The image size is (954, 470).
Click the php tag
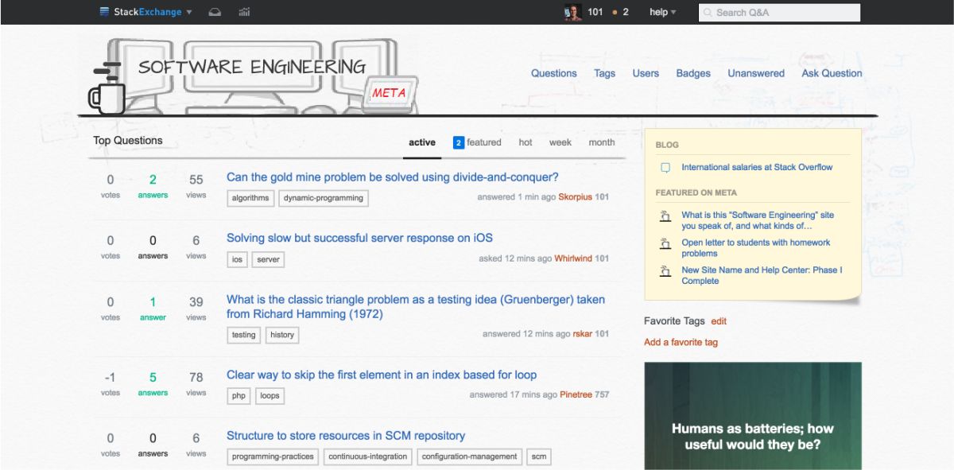coord(238,395)
